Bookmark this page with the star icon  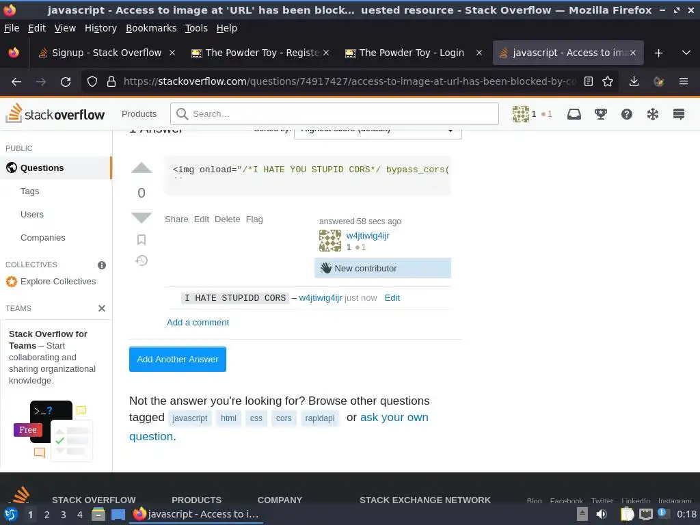coord(608,82)
